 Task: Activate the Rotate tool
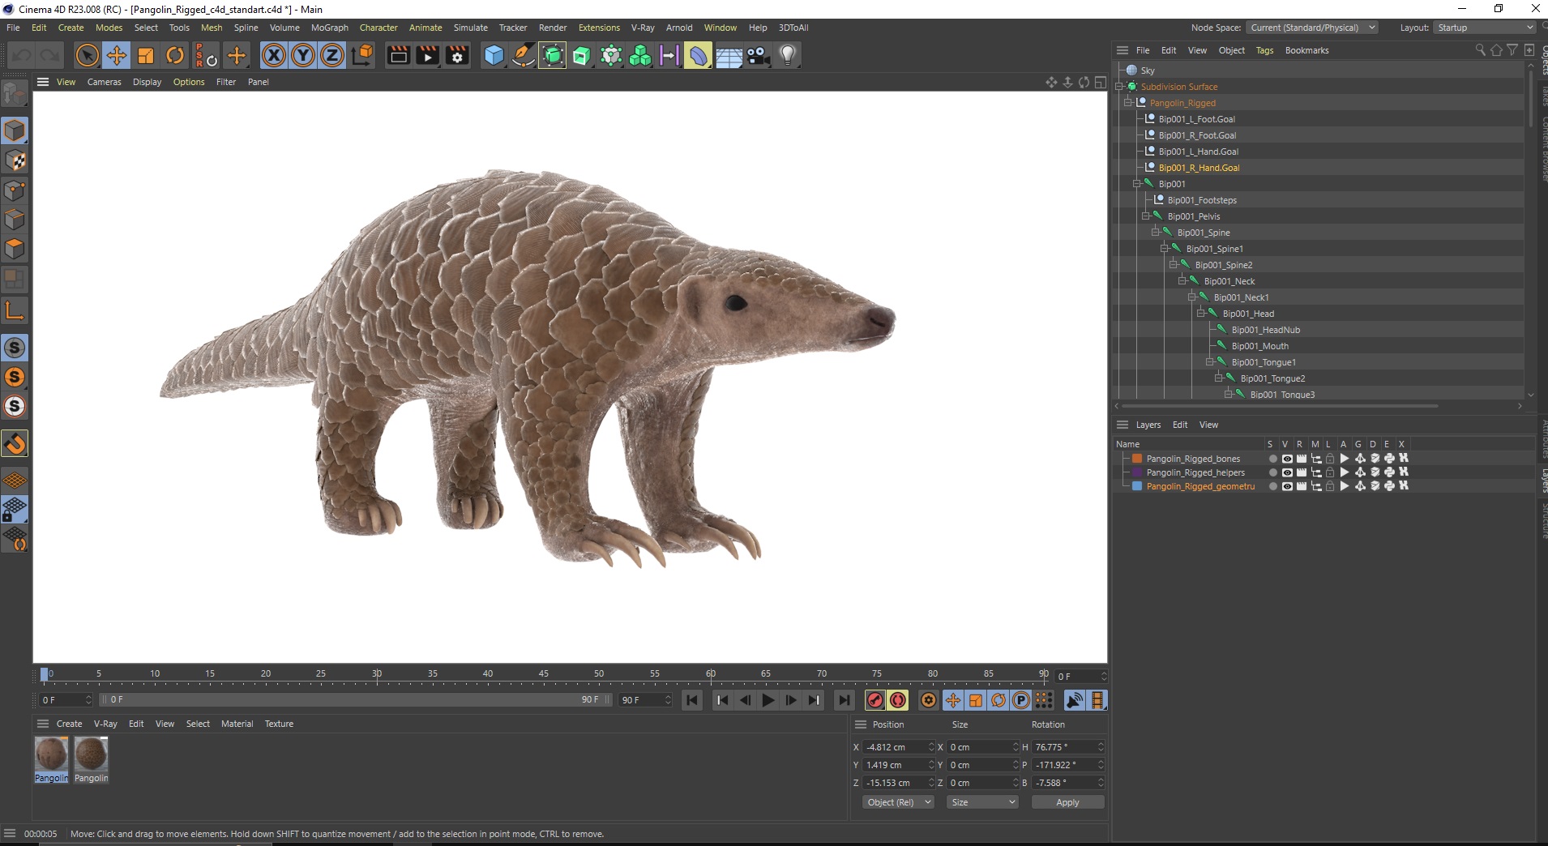[175, 55]
